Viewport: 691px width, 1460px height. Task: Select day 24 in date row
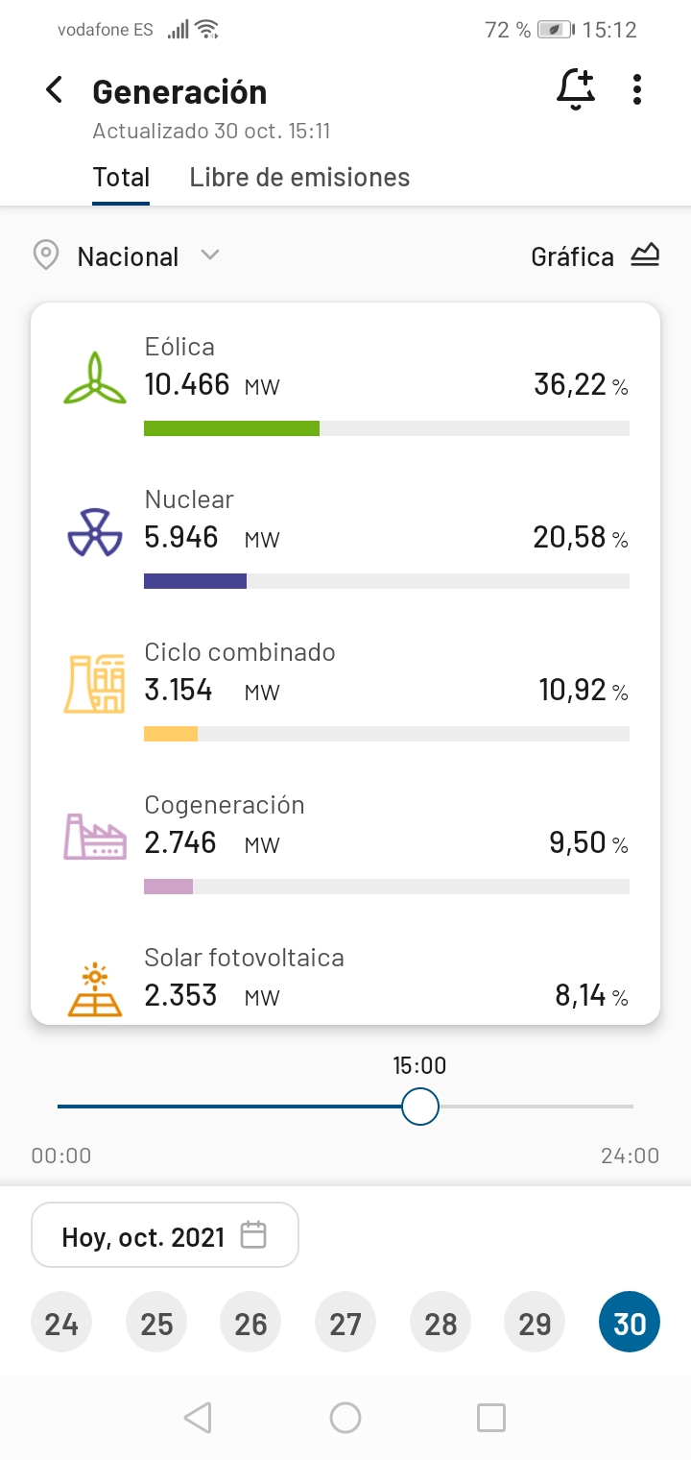61,1324
